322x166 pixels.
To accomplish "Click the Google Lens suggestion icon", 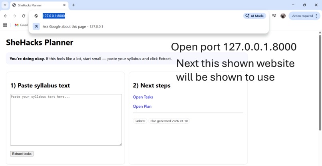I will 36,26.
